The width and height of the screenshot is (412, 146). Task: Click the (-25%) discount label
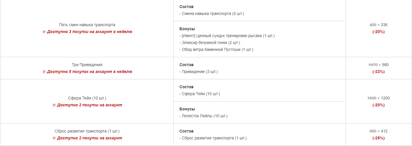click(378, 138)
